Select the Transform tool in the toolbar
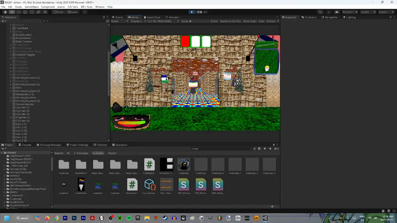The width and height of the screenshot is (397, 223). tap(38, 12)
